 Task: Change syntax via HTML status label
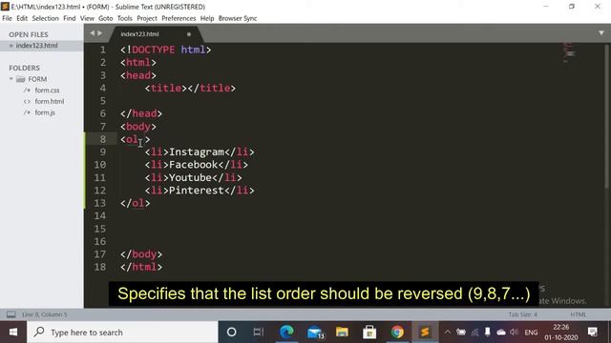click(x=578, y=314)
